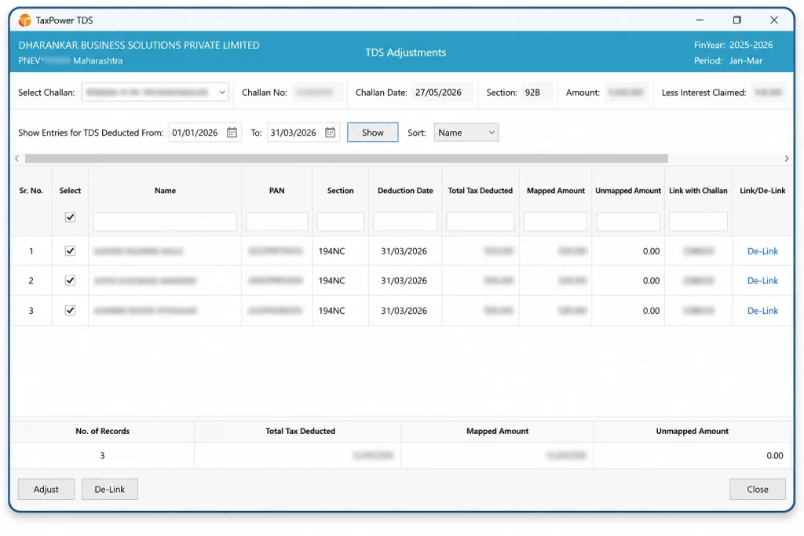
Task: Click the PAN column header
Action: (277, 191)
